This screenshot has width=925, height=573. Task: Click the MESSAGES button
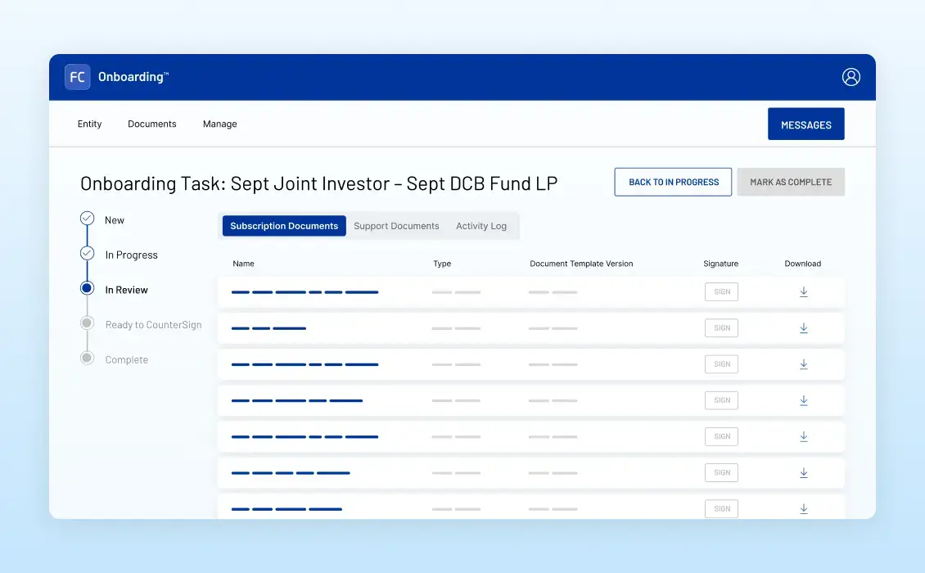tap(805, 124)
